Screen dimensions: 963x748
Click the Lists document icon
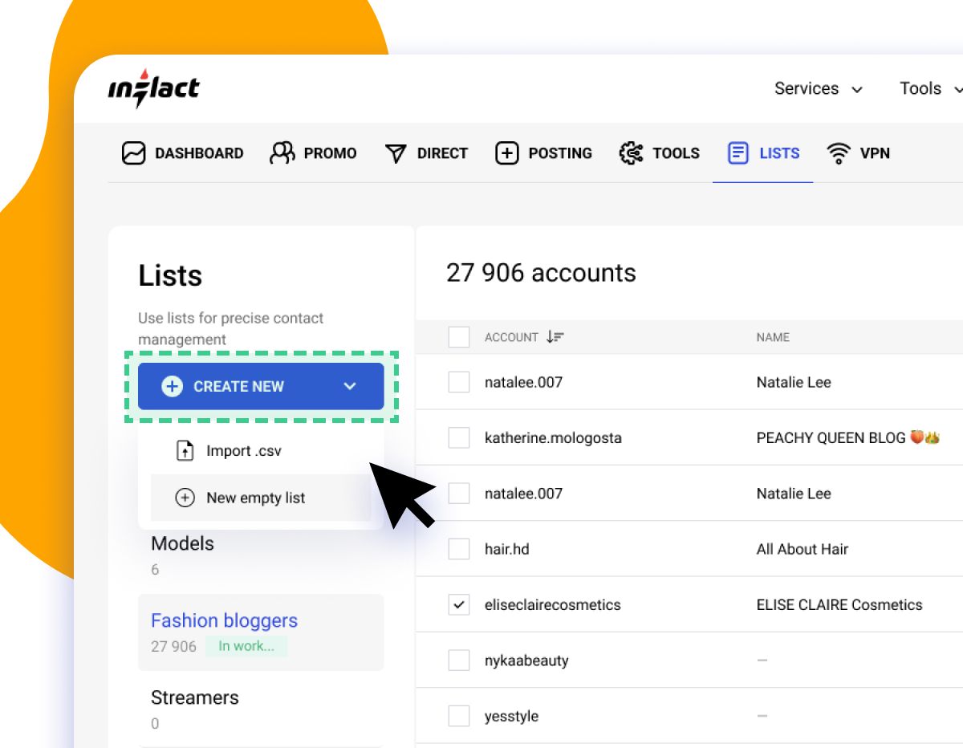pyautogui.click(x=737, y=152)
